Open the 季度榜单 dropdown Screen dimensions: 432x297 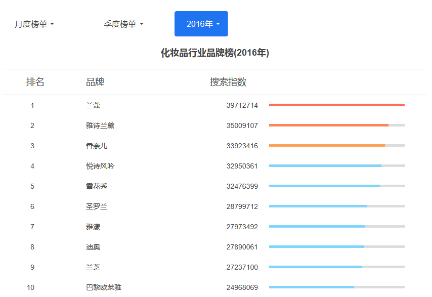point(123,24)
